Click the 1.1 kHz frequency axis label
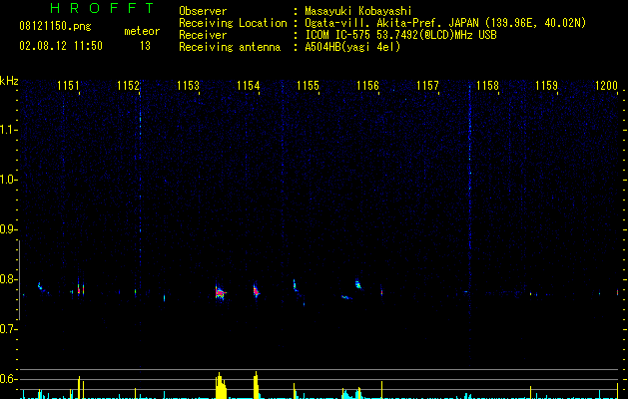Image resolution: width=628 pixels, height=399 pixels. pos(8,130)
